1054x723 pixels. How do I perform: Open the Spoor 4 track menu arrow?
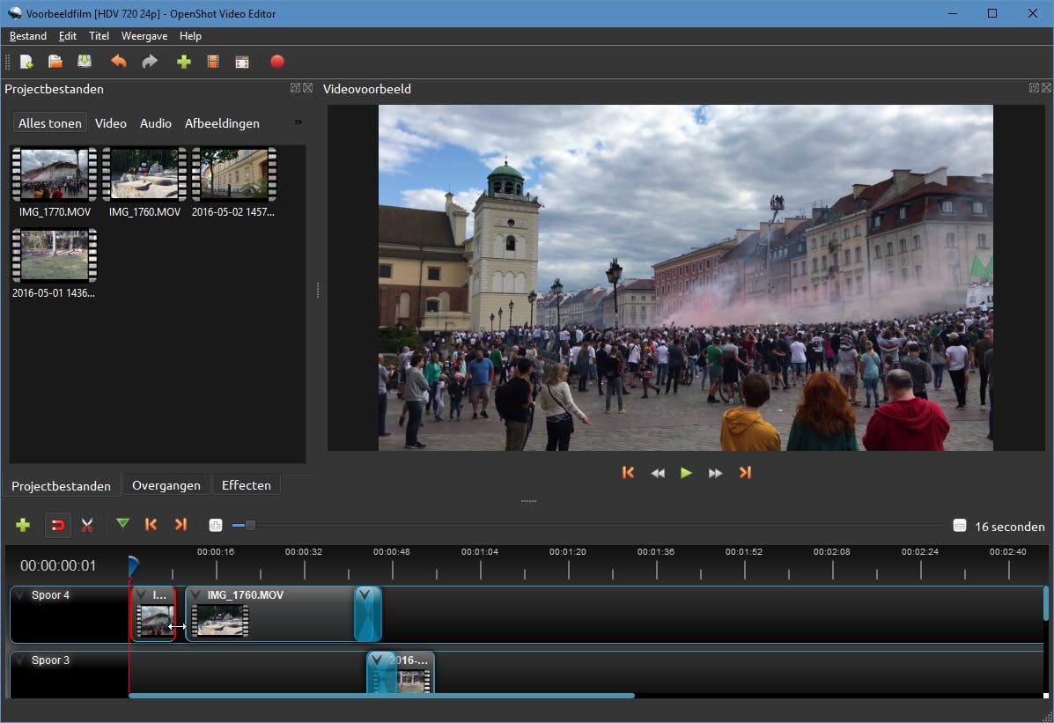(20, 596)
